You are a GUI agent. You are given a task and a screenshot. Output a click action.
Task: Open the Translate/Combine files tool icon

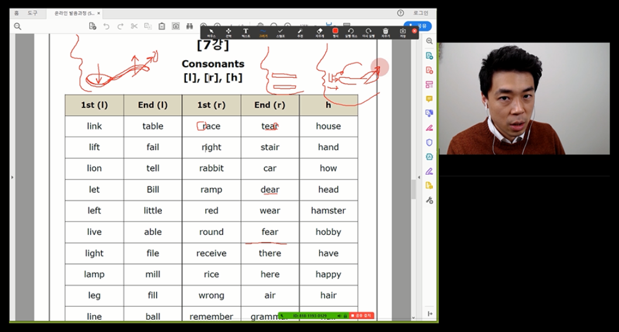coord(430,113)
